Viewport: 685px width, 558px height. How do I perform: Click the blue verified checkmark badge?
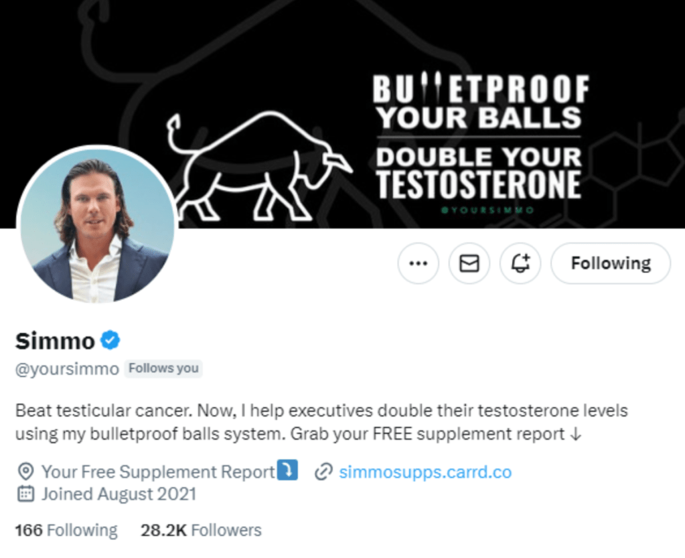pyautogui.click(x=110, y=340)
